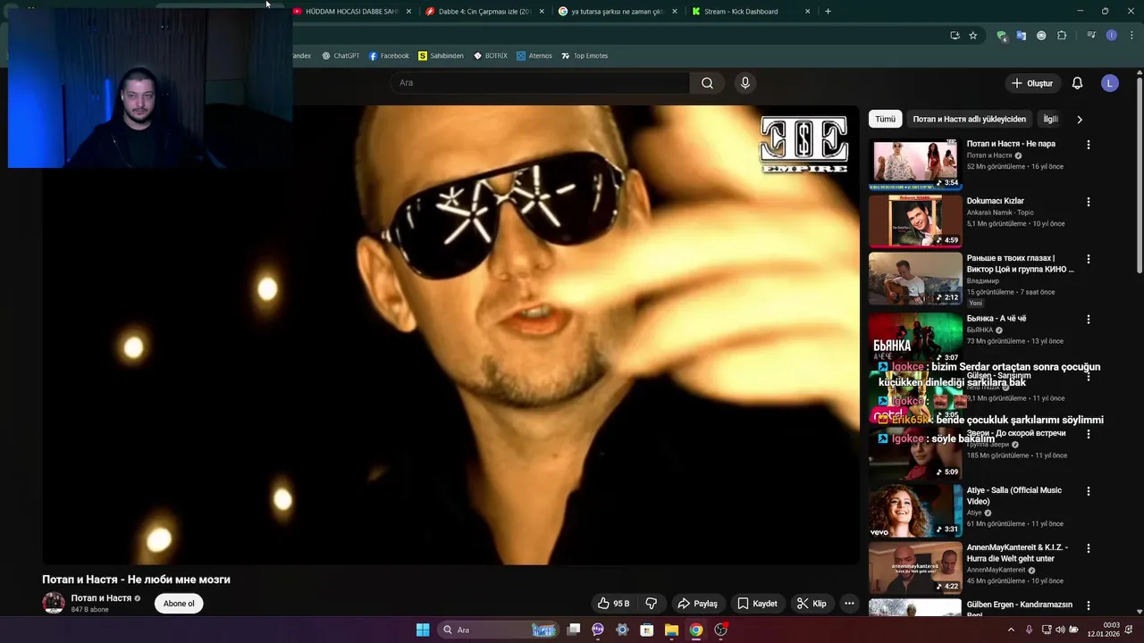Open Потап и Настя channel name link

coord(101,598)
